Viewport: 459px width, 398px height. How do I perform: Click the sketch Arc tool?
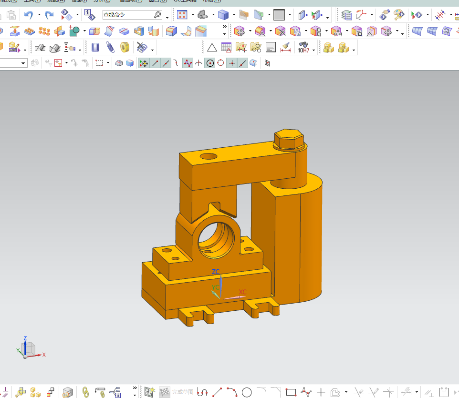click(232, 392)
